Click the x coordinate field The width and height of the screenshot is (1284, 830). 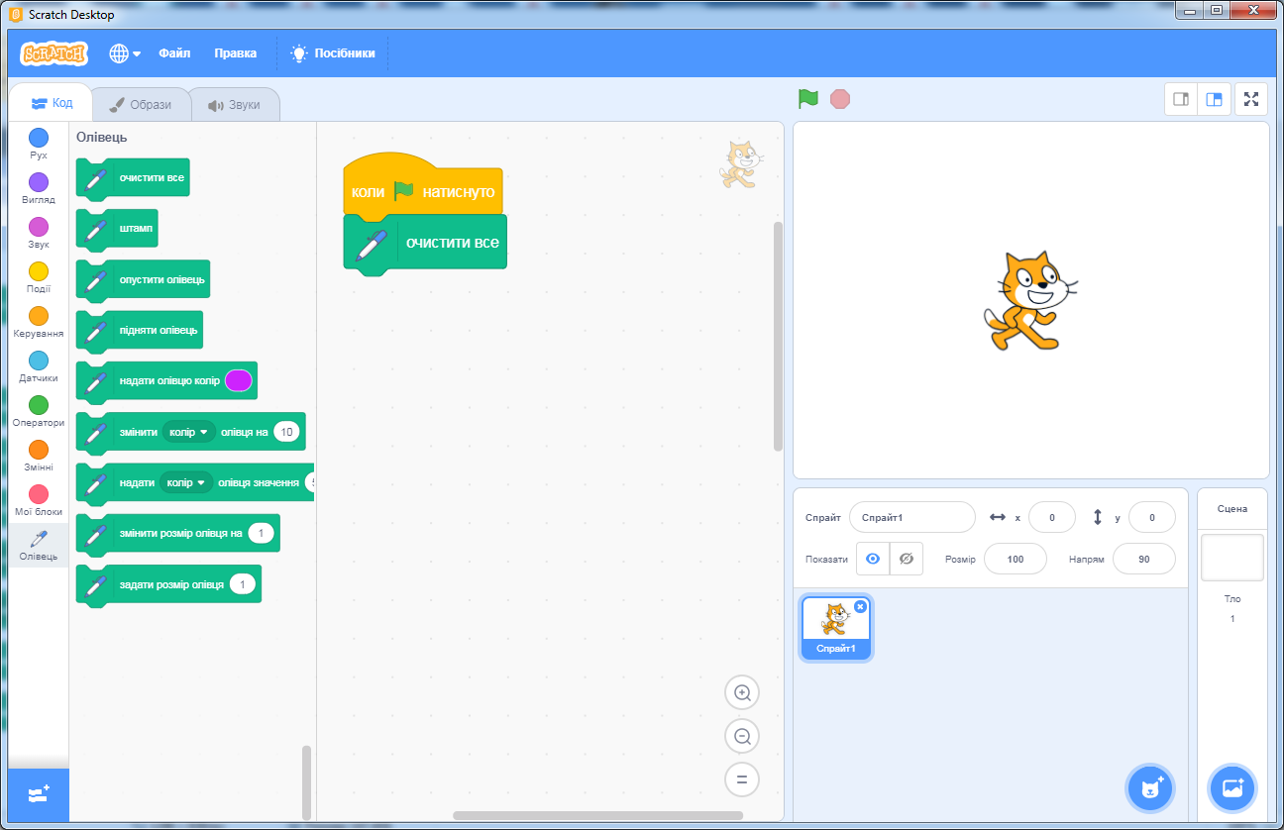pos(1052,517)
